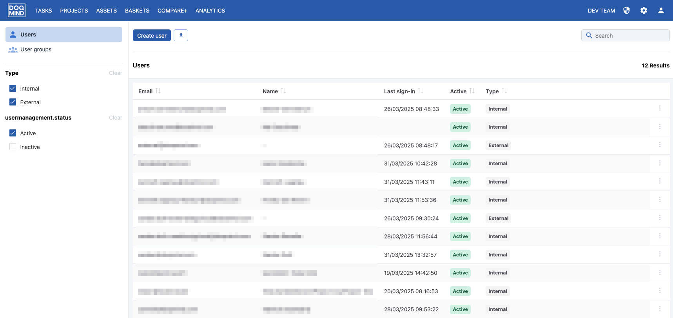The height and width of the screenshot is (318, 673).
Task: Open the TASKS menu
Action: (44, 11)
